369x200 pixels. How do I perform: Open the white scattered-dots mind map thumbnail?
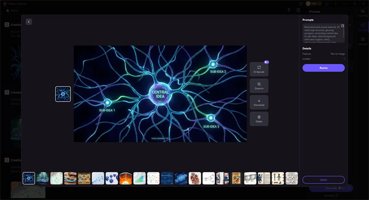coord(153,178)
